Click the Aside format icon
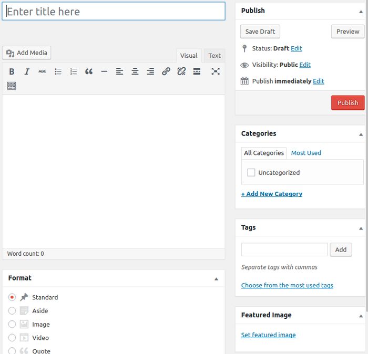Screen dimensions: 368x354 24,310
